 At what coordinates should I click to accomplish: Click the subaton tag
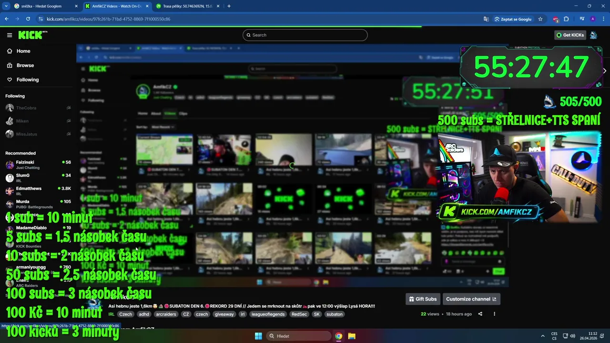pyautogui.click(x=334, y=314)
